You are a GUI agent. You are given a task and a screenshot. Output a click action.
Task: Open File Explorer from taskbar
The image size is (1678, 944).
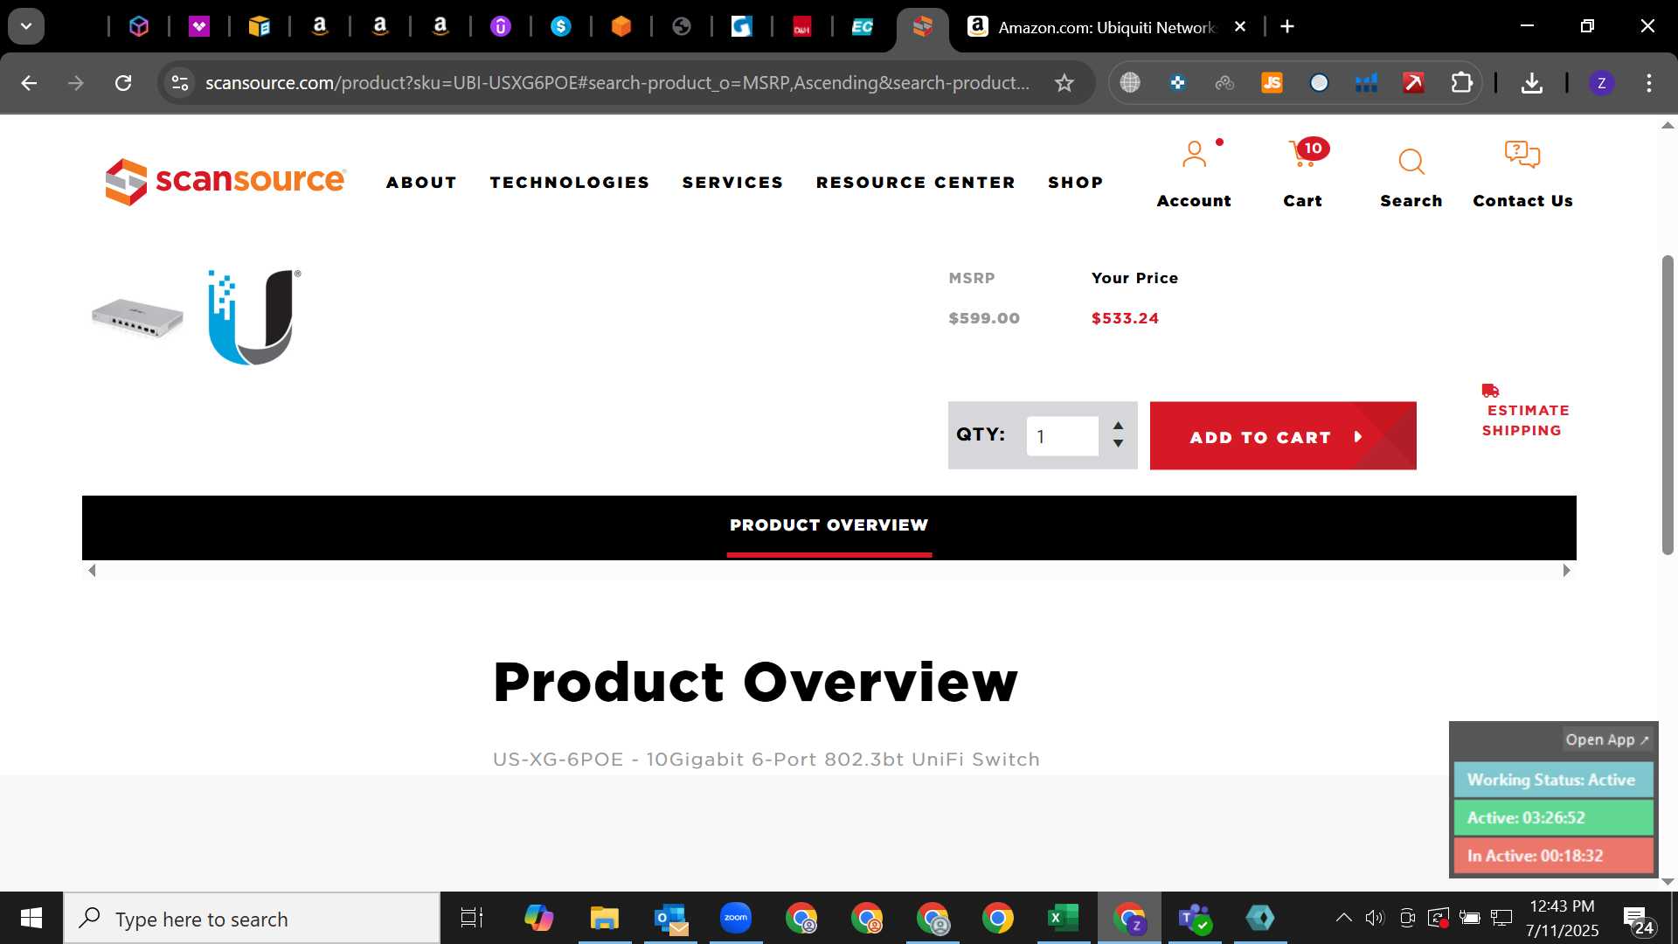click(x=604, y=919)
